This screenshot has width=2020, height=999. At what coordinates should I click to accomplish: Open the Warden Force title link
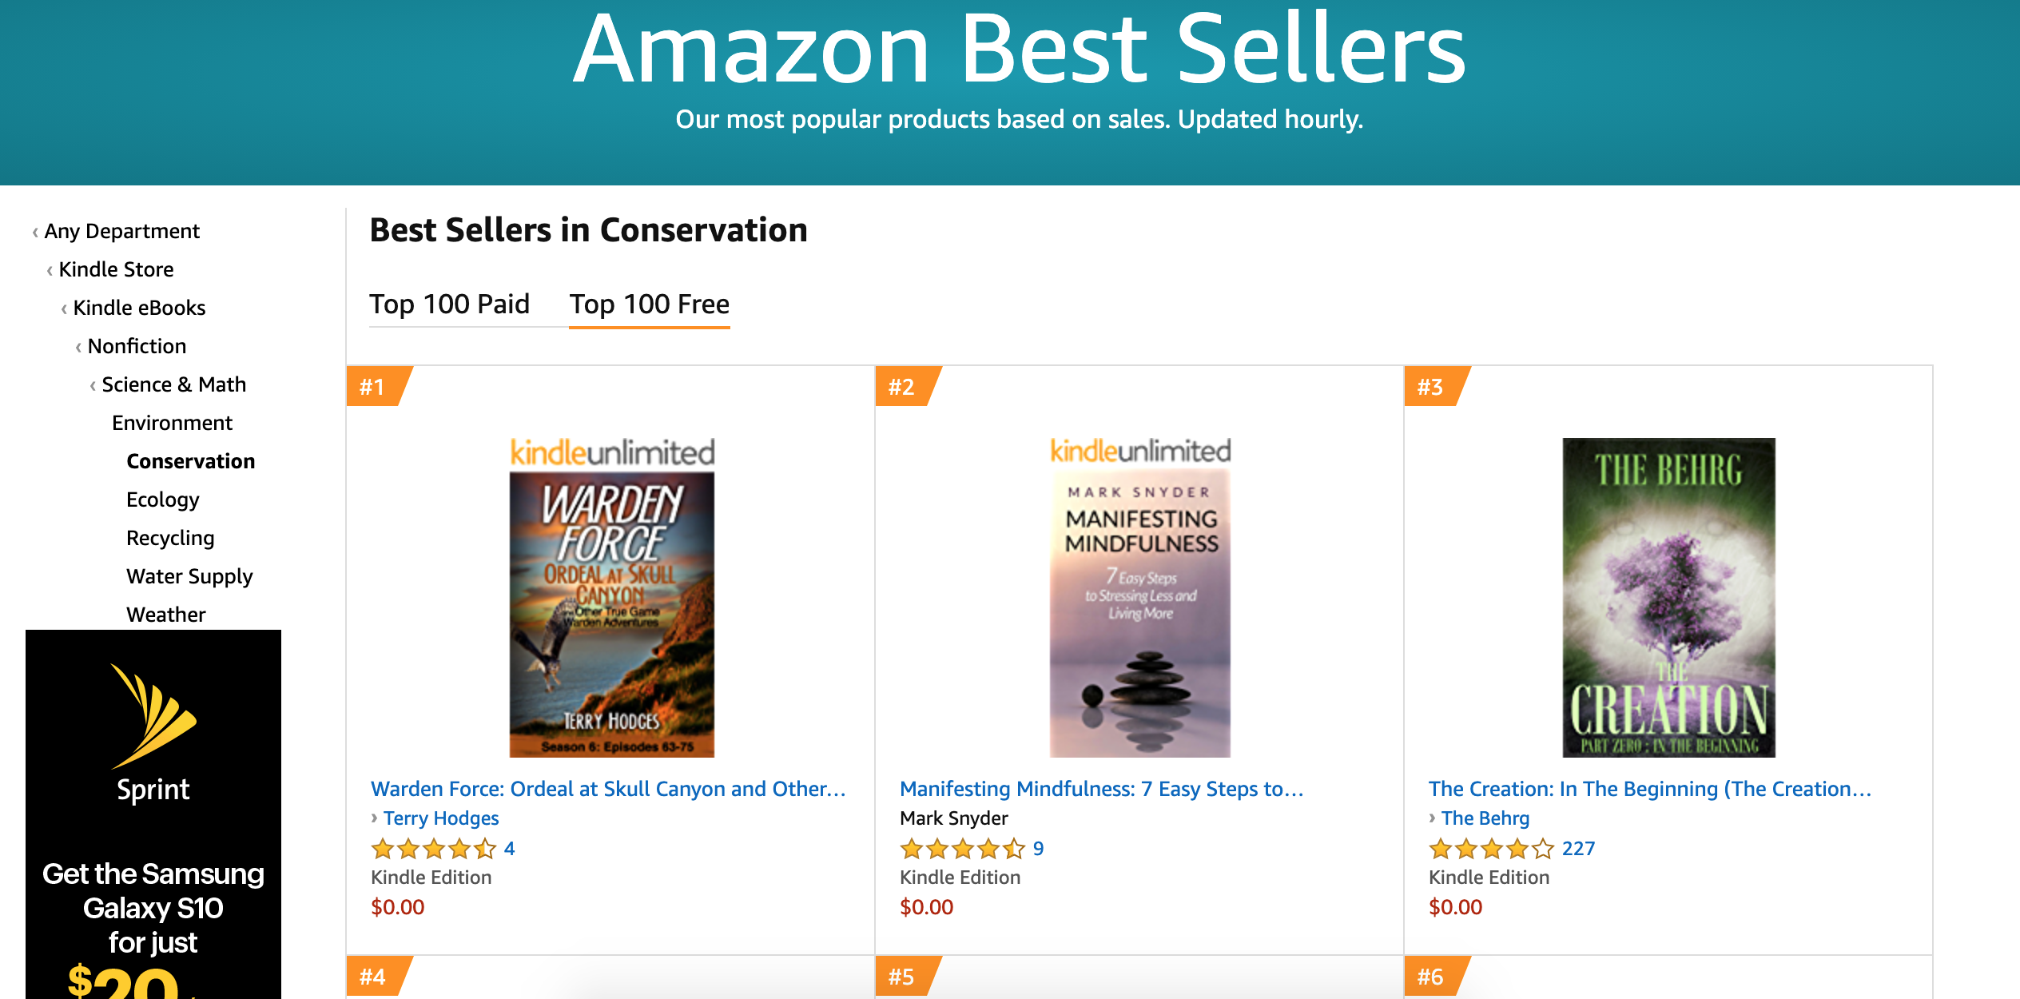(x=608, y=789)
